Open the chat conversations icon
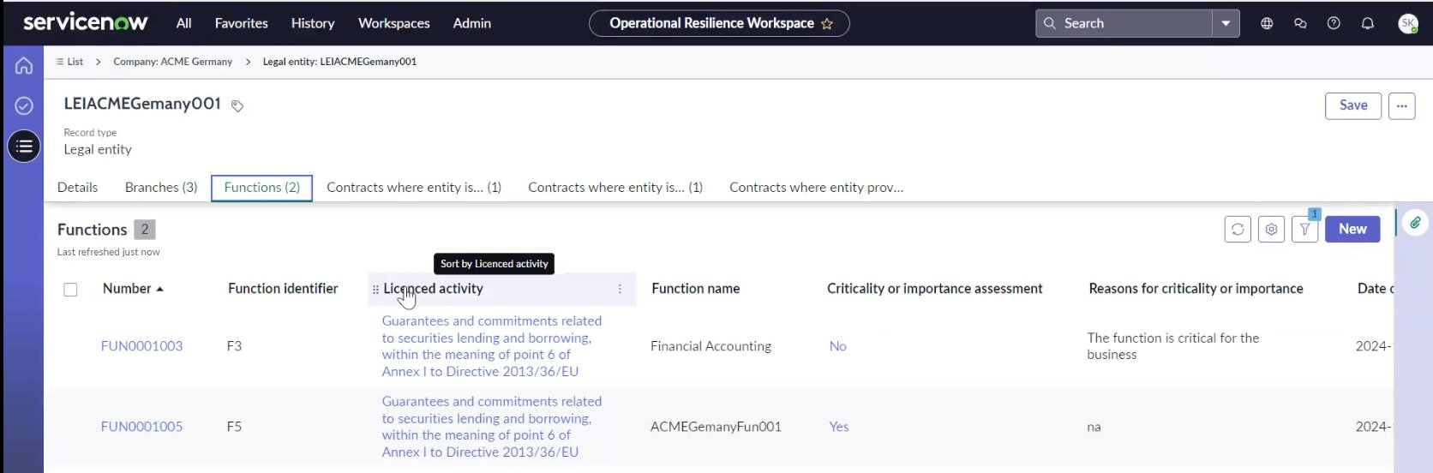 pos(1300,23)
